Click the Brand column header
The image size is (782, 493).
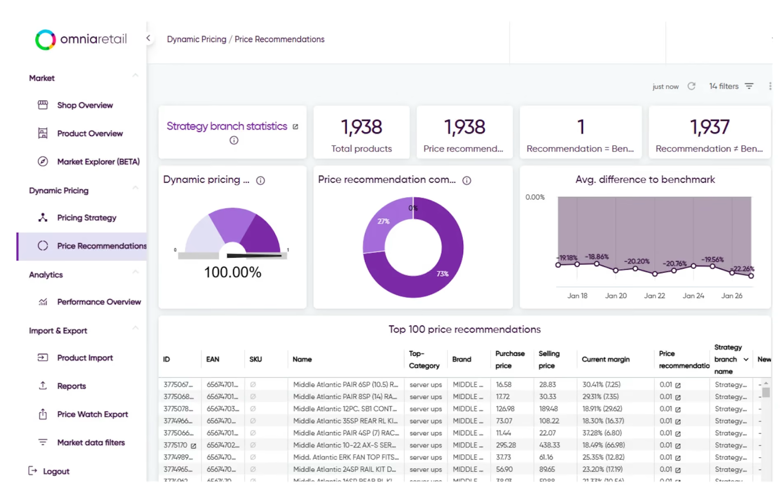point(461,359)
